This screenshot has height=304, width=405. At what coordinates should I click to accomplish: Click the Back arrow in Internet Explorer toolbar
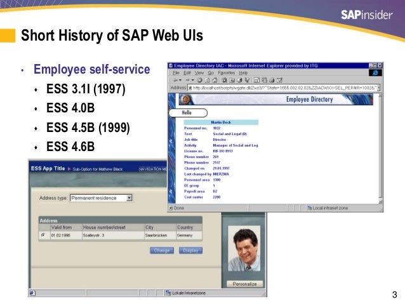(x=175, y=80)
